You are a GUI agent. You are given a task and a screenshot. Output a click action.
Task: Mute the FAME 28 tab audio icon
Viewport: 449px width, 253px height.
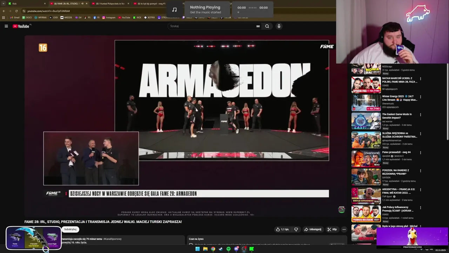82,4
